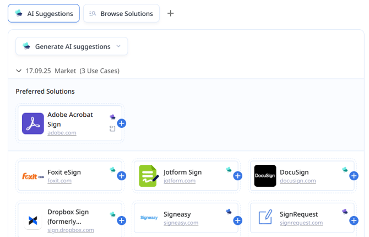The image size is (369, 237).
Task: Add a new tab with plus
Action: 171,13
